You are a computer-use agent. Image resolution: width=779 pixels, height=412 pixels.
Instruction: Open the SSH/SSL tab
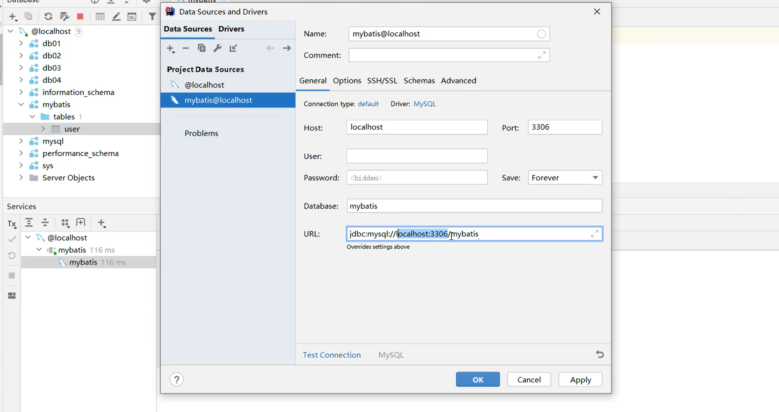[382, 81]
